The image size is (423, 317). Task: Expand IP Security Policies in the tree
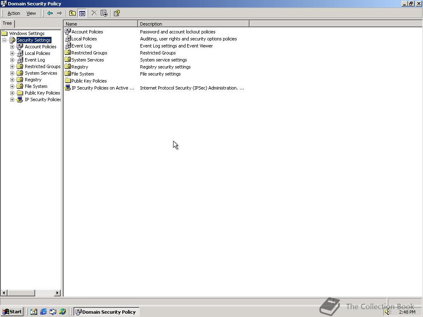point(12,99)
